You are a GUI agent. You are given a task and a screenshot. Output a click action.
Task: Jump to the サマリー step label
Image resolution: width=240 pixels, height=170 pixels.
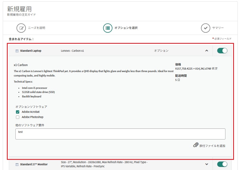pyautogui.click(x=218, y=28)
